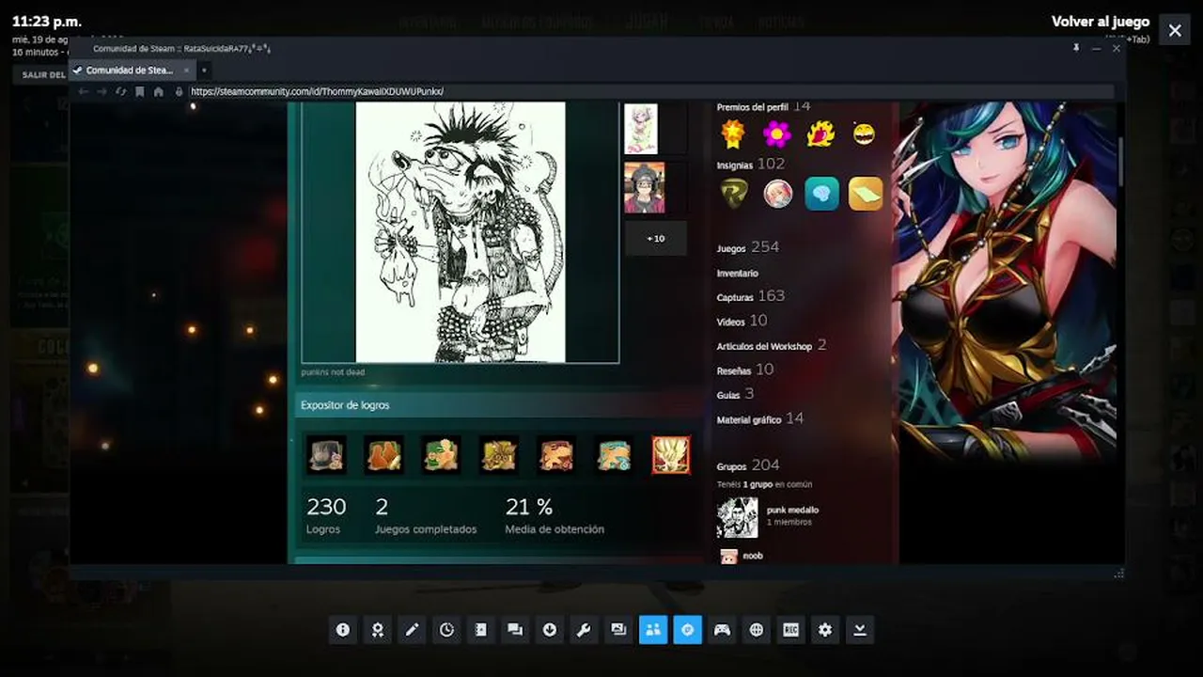
Task: Toggle the friends list overlay icon
Action: point(653,630)
